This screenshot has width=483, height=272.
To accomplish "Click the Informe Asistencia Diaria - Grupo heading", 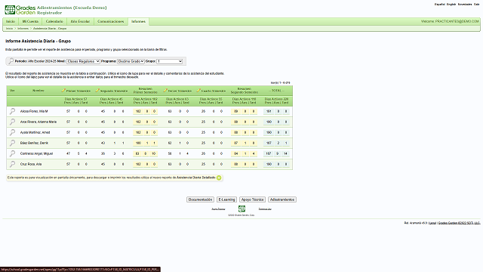I will coord(38,41).
